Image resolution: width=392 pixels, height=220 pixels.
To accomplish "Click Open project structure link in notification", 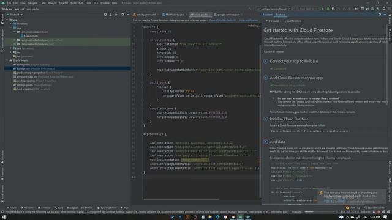I will [222, 20].
